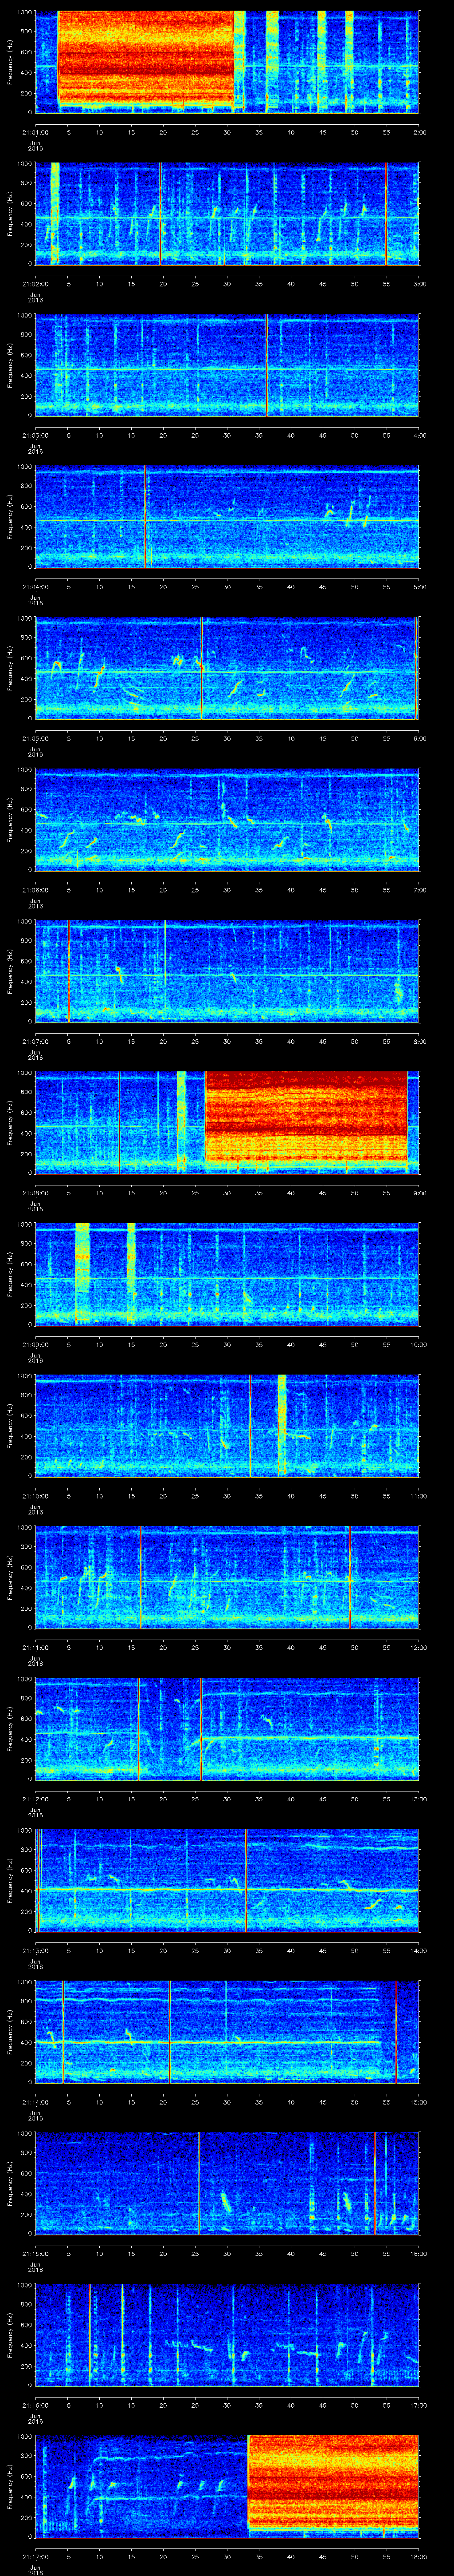Click the 2:00 end time label
The width and height of the screenshot is (454, 2576).
point(419,132)
